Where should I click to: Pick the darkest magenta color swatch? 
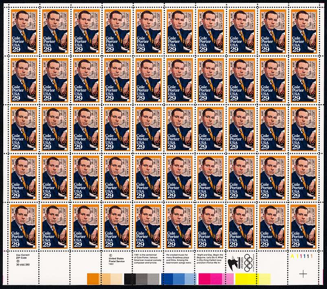point(204,279)
